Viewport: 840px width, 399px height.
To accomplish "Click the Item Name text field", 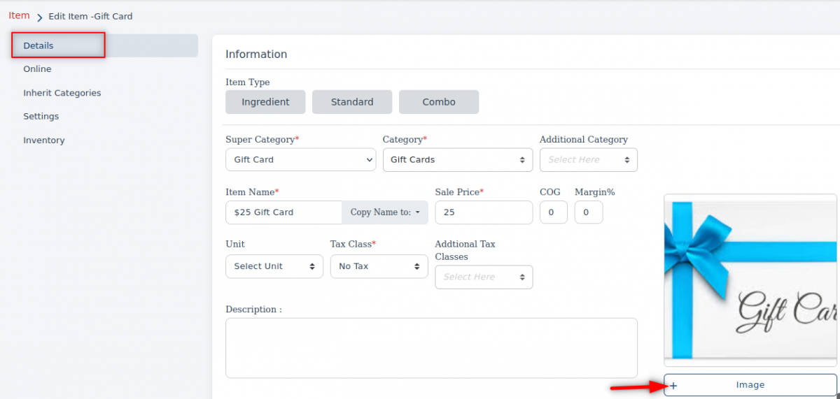I will (283, 212).
